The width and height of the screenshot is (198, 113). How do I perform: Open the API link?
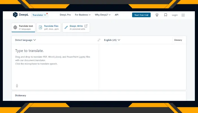coord(117,15)
